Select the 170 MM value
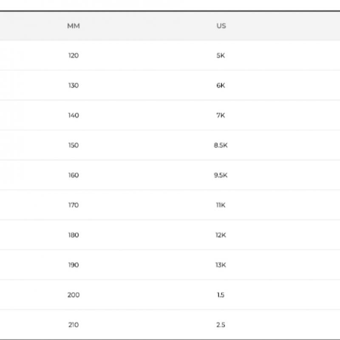This screenshot has width=340, height=340. click(74, 205)
